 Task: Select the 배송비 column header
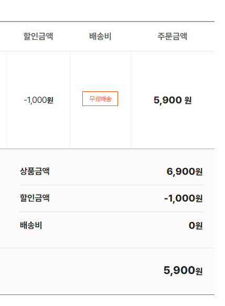pos(100,36)
